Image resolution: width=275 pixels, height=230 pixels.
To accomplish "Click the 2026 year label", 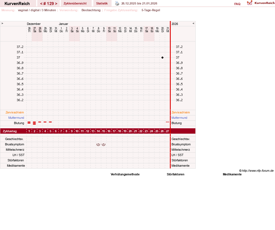I will (175, 24).
